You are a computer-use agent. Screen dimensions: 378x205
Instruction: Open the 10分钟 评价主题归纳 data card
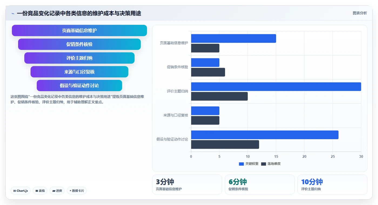(332, 184)
